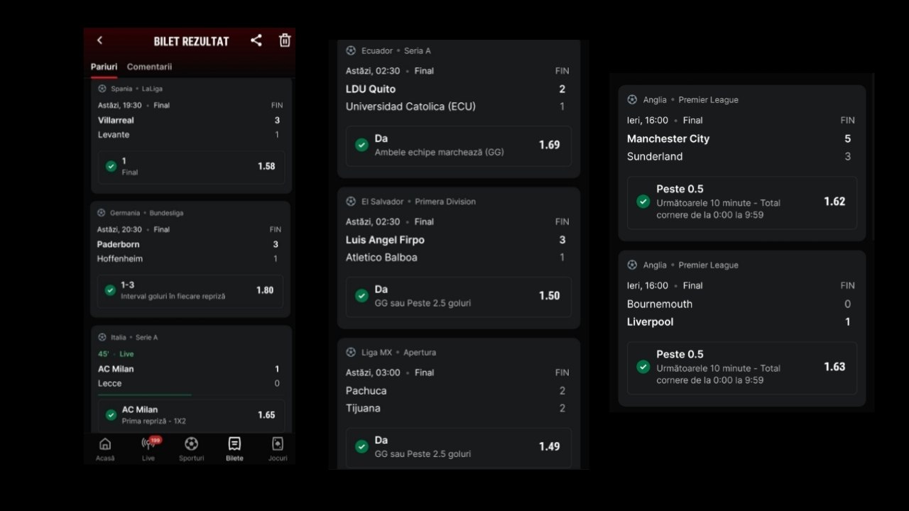The width and height of the screenshot is (909, 511).
Task: Select the Pachuca team name
Action: (x=366, y=390)
